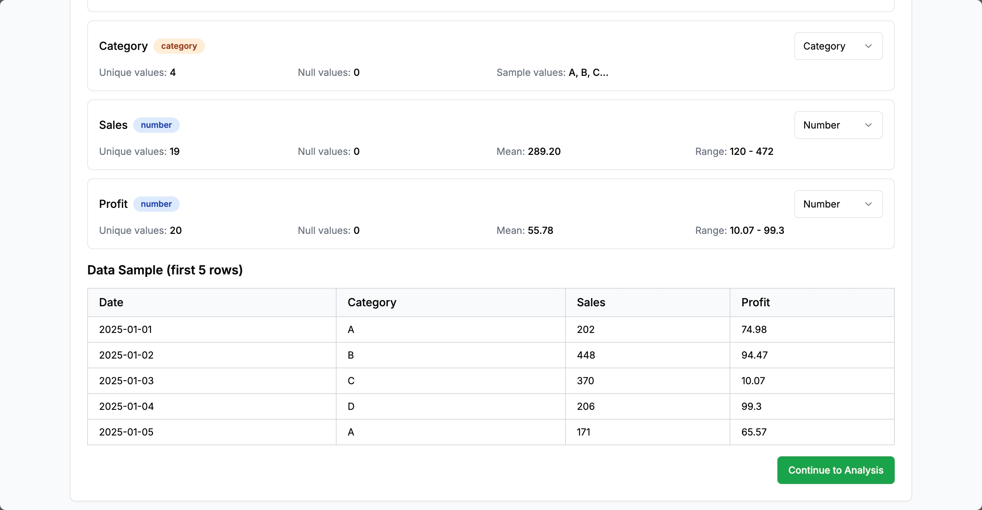The image size is (982, 510).
Task: Click the 2025-01-05 row date cell
Action: point(126,432)
